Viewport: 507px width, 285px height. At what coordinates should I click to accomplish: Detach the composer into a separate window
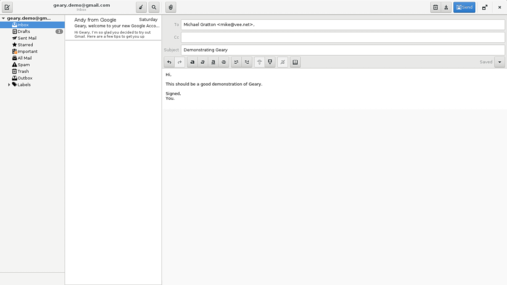485,7
